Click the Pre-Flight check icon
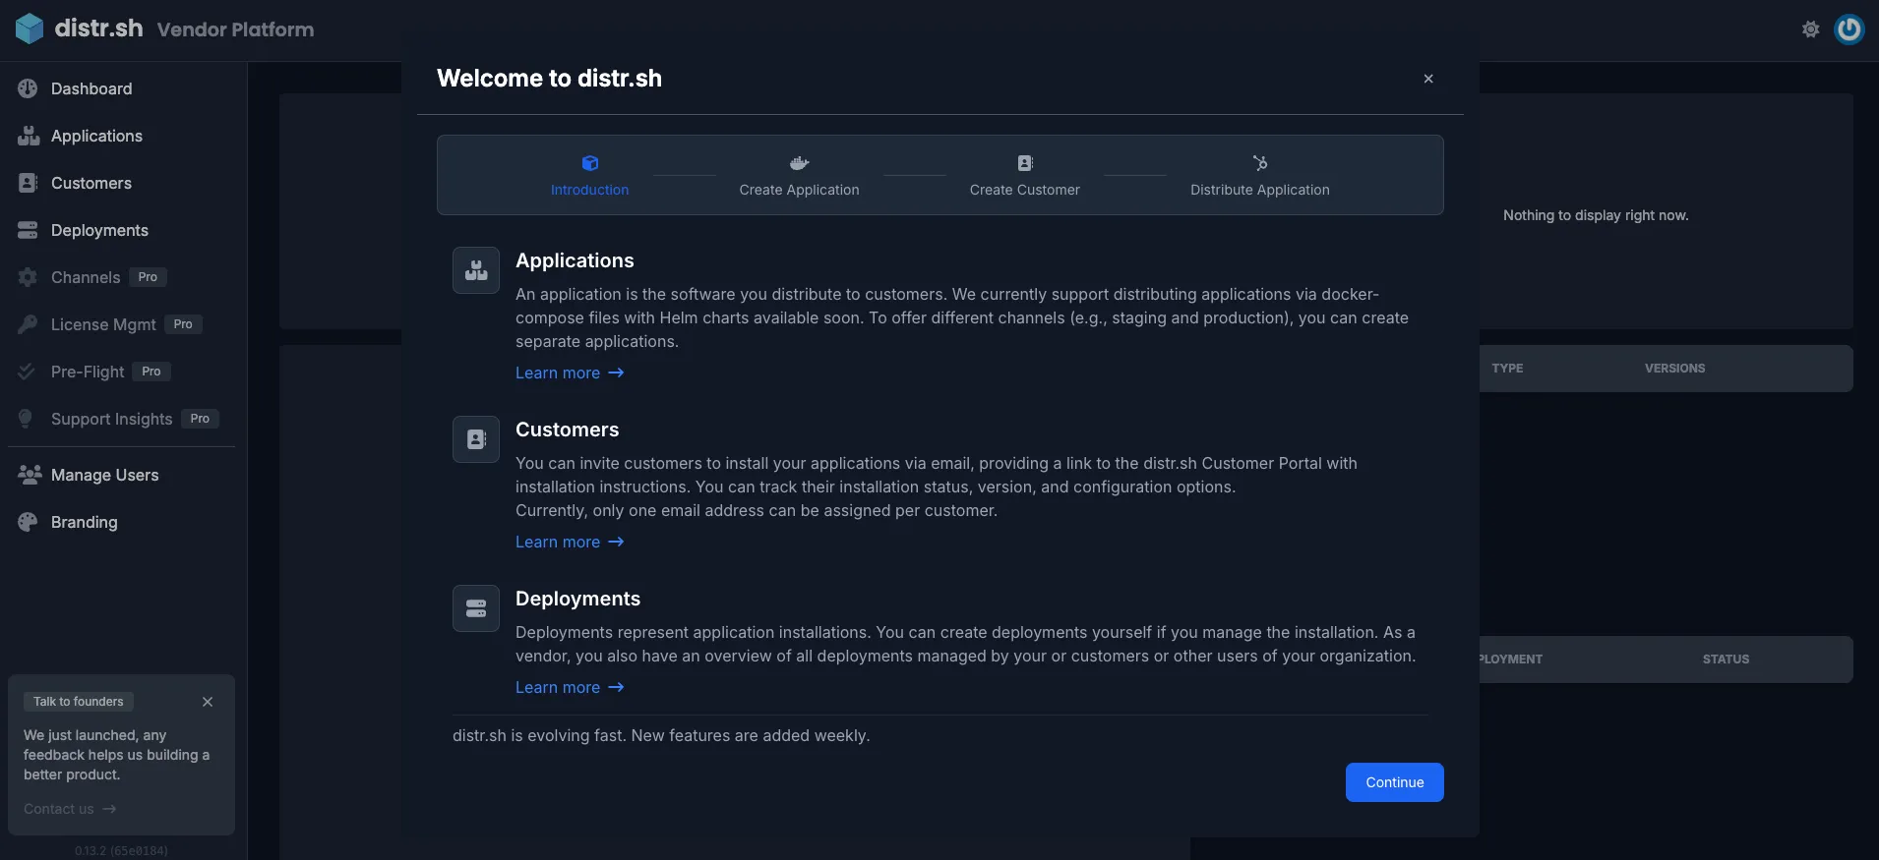Viewport: 1879px width, 860px height. (28, 372)
